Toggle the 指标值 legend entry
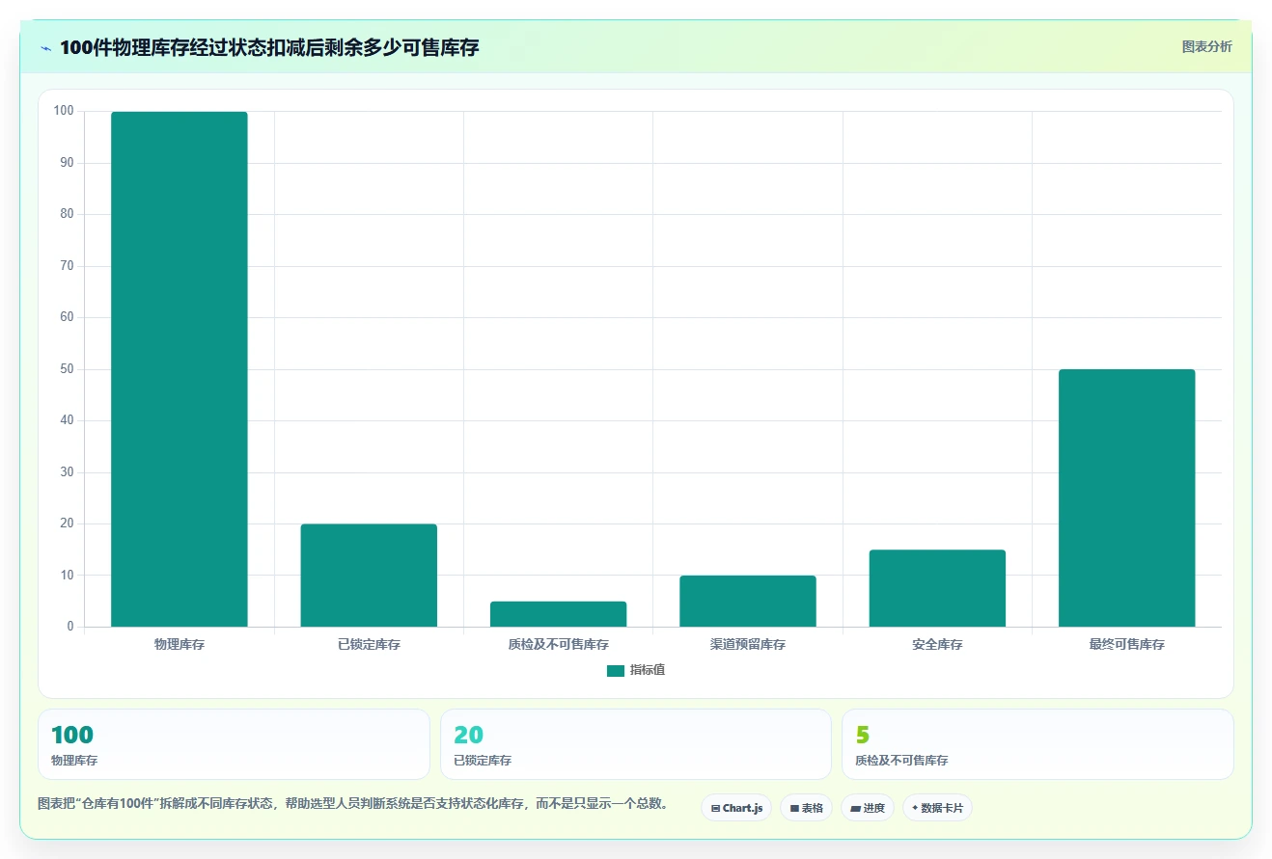This screenshot has height=859, width=1272. pyautogui.click(x=635, y=670)
